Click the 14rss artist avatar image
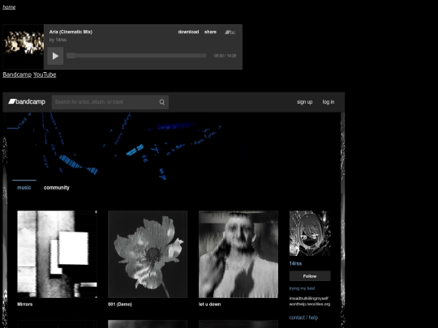The width and height of the screenshot is (438, 328). tap(310, 233)
